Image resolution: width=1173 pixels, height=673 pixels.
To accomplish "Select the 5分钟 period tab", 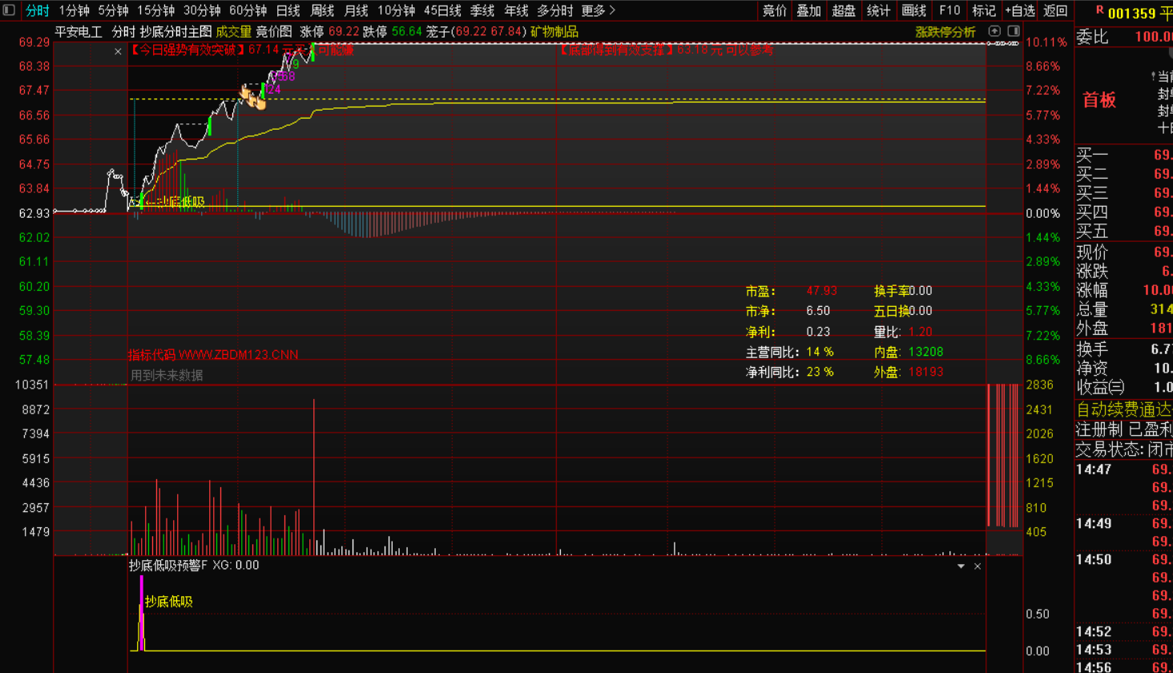I will (113, 10).
